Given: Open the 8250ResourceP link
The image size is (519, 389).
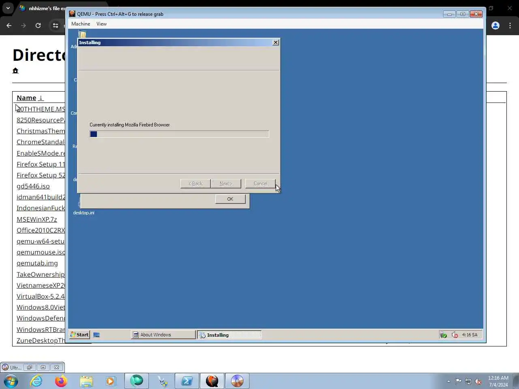Looking at the screenshot, I should [41, 120].
